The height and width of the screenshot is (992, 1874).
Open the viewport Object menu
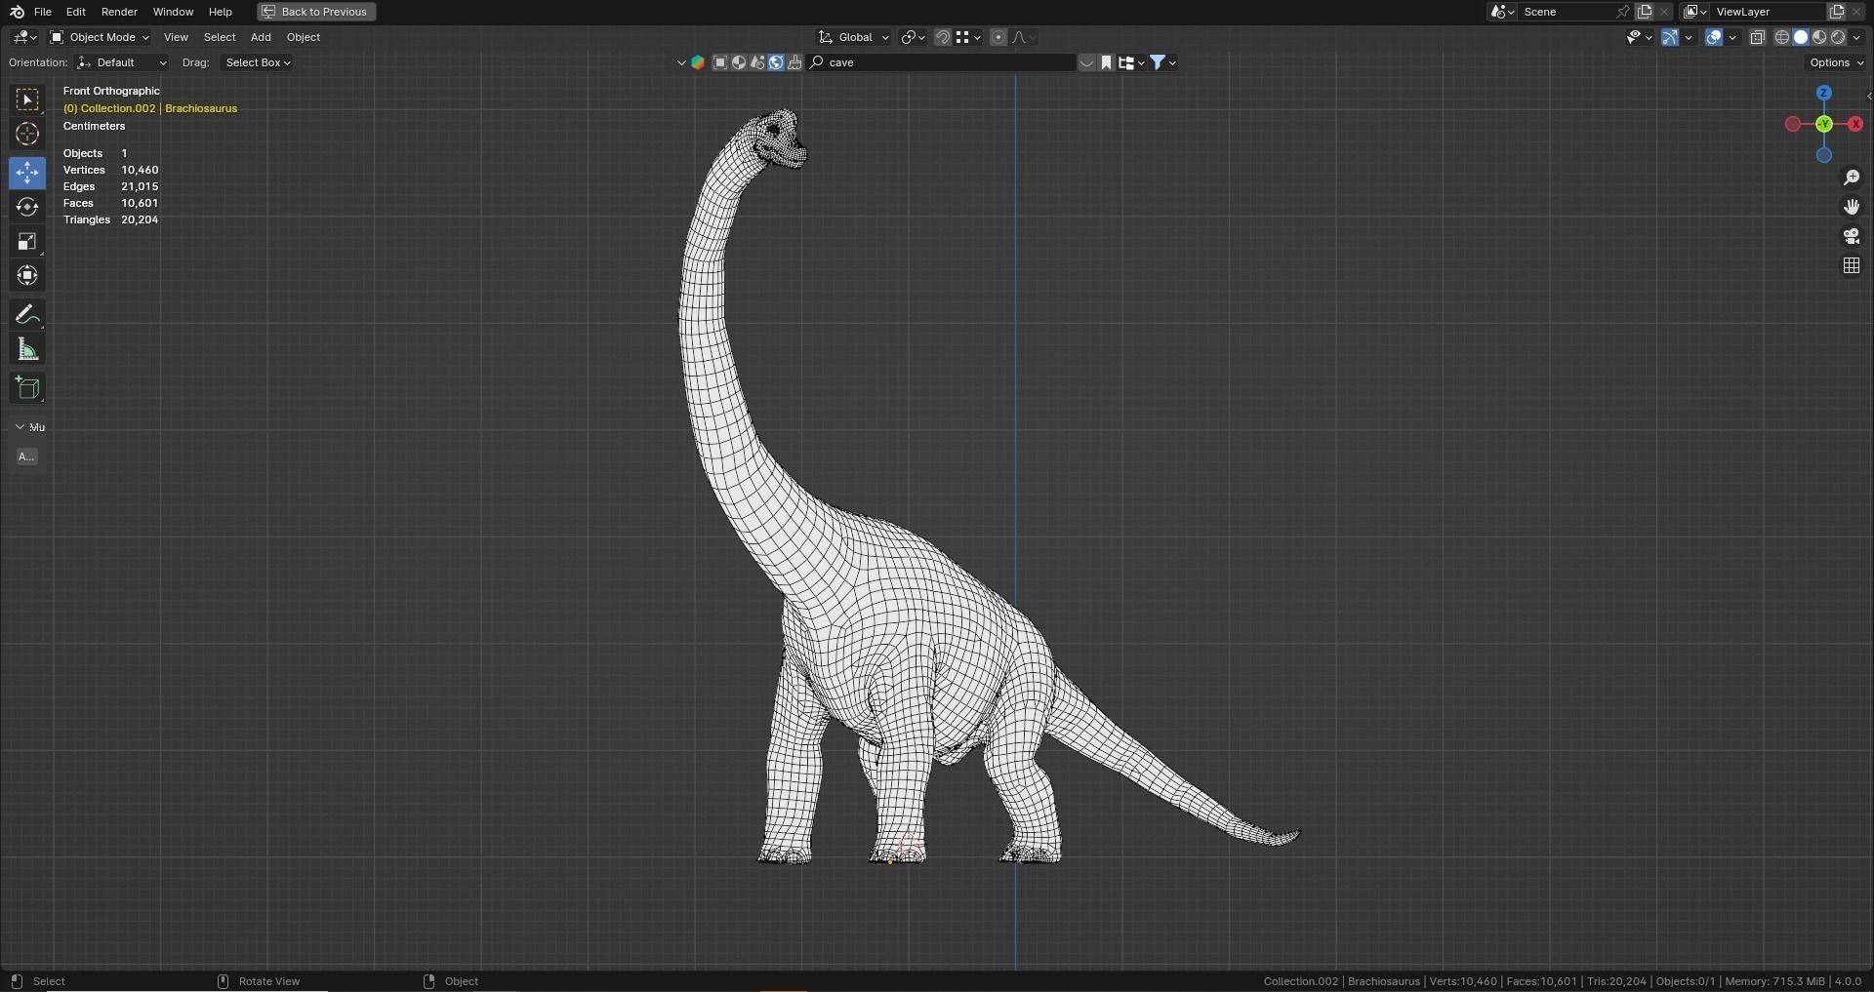click(x=304, y=37)
